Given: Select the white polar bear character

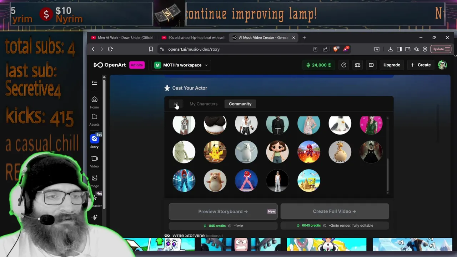Looking at the screenshot, I should pos(246,152).
